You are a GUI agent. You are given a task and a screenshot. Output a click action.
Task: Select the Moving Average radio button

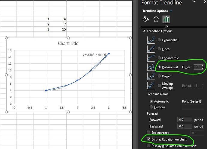(x=159, y=86)
